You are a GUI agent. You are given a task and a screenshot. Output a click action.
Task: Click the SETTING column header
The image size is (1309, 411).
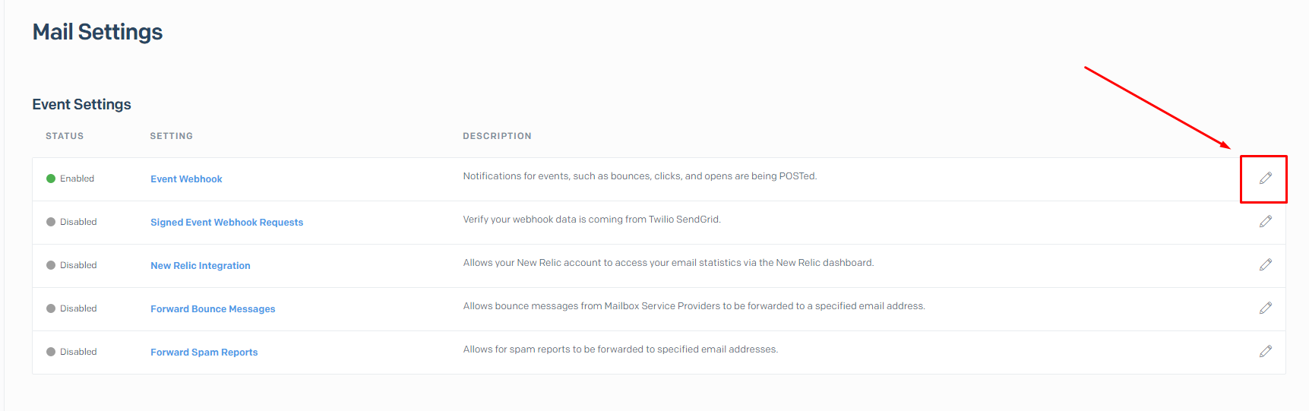(x=171, y=136)
